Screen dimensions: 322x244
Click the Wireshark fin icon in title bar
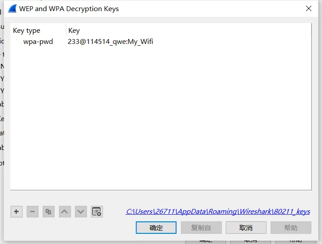[12, 9]
